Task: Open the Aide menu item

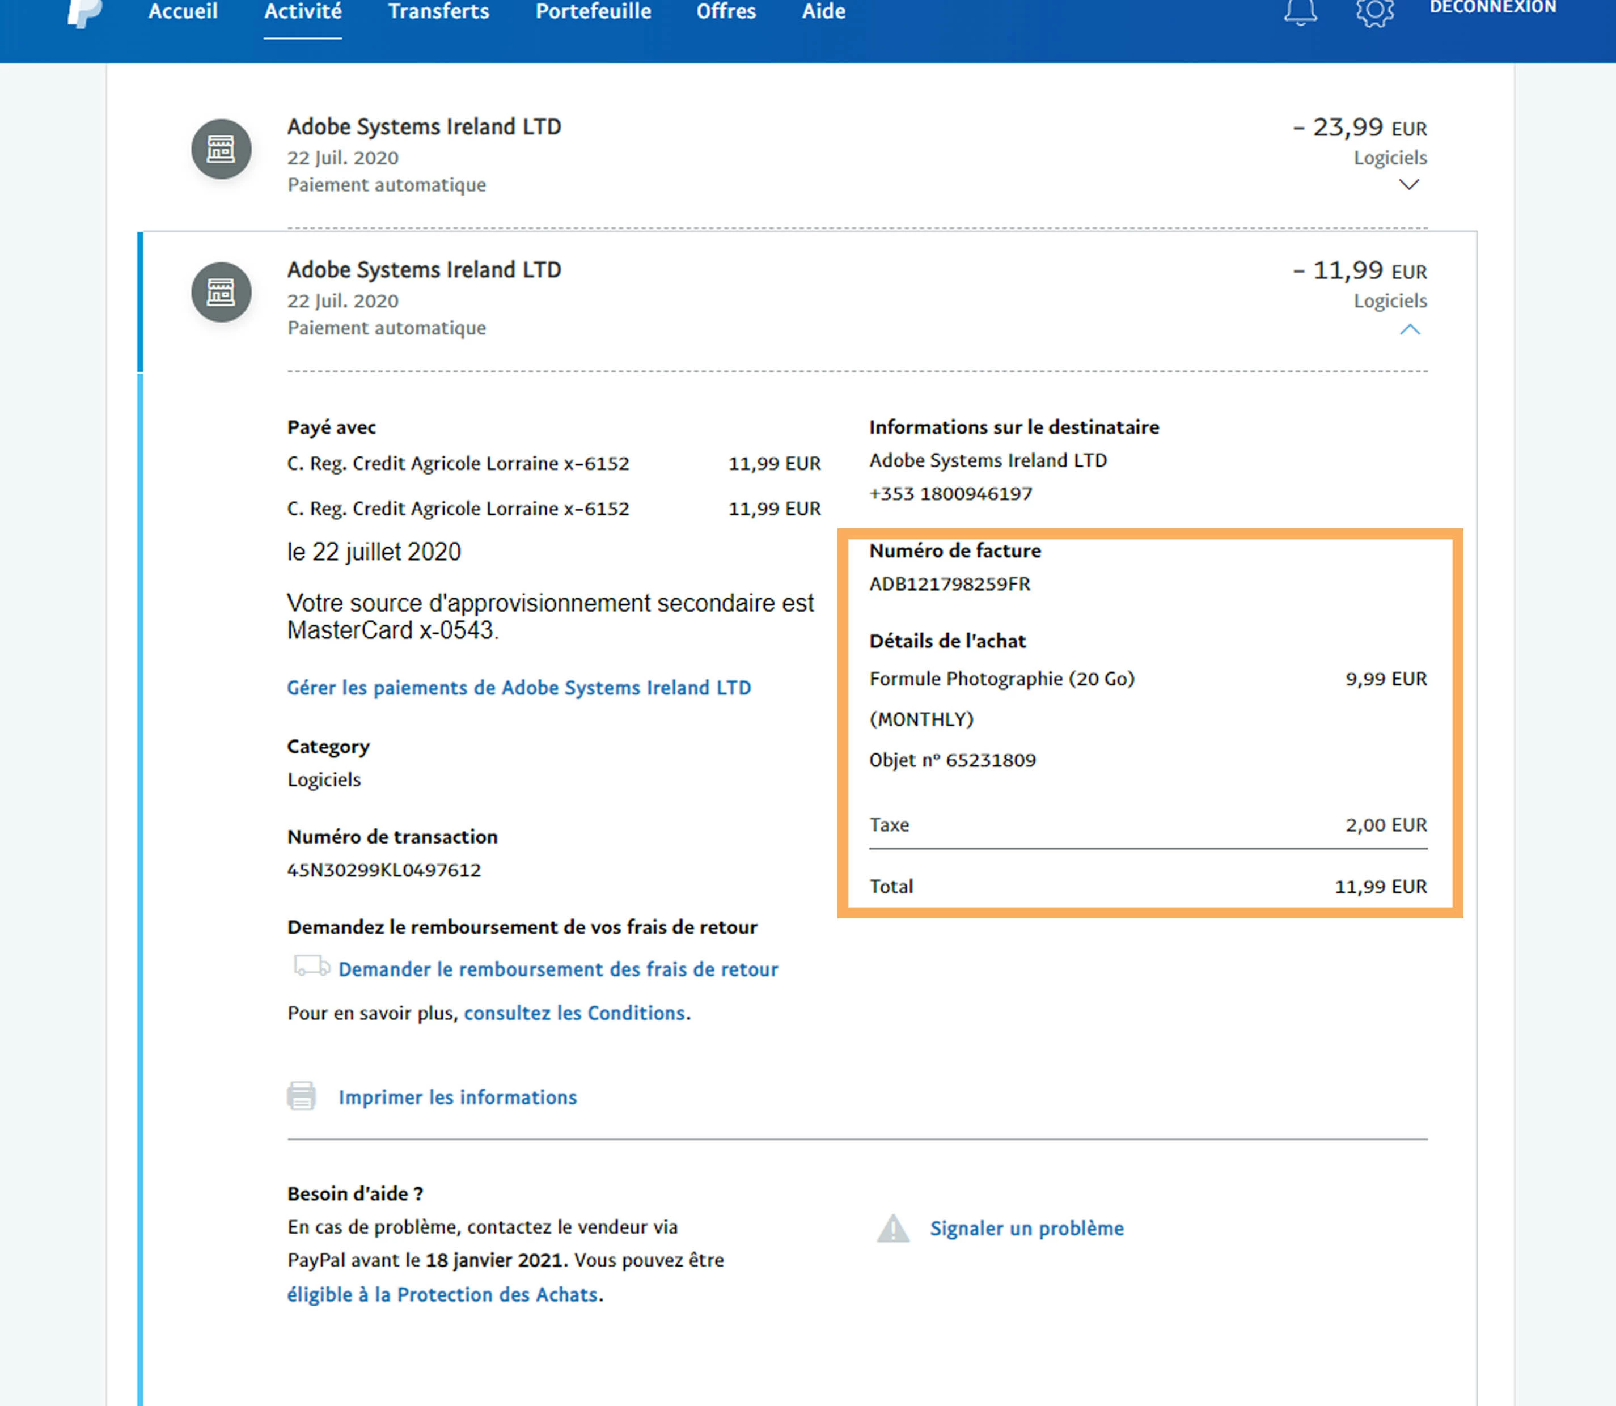Action: click(823, 12)
